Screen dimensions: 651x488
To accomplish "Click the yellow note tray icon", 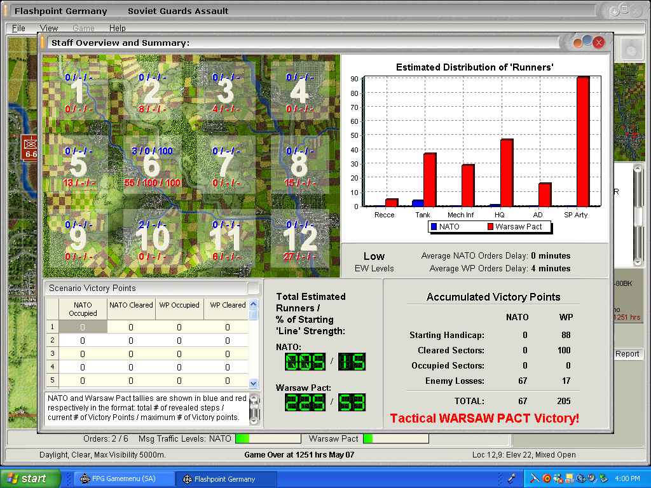I will tap(570, 478).
